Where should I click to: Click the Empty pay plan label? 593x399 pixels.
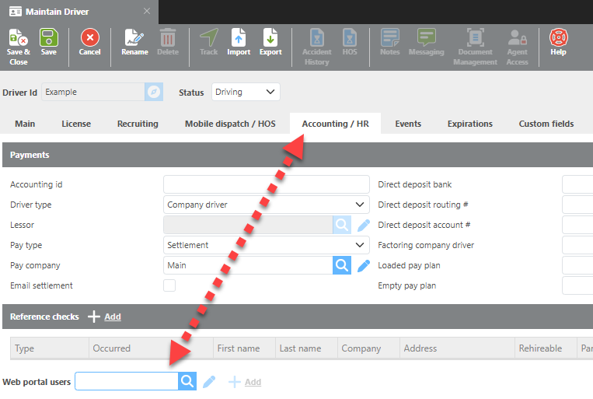407,285
